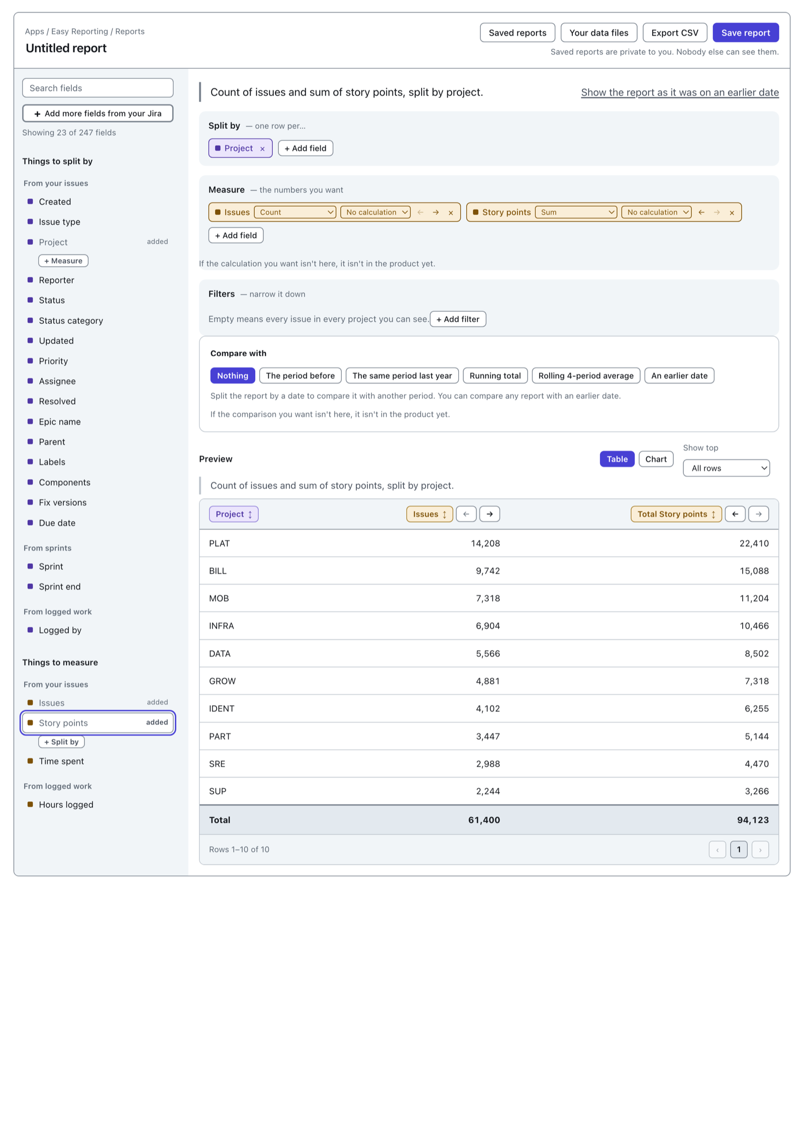The height and width of the screenshot is (1139, 804).
Task: Open Story points No calculation dropdown
Action: coord(657,213)
